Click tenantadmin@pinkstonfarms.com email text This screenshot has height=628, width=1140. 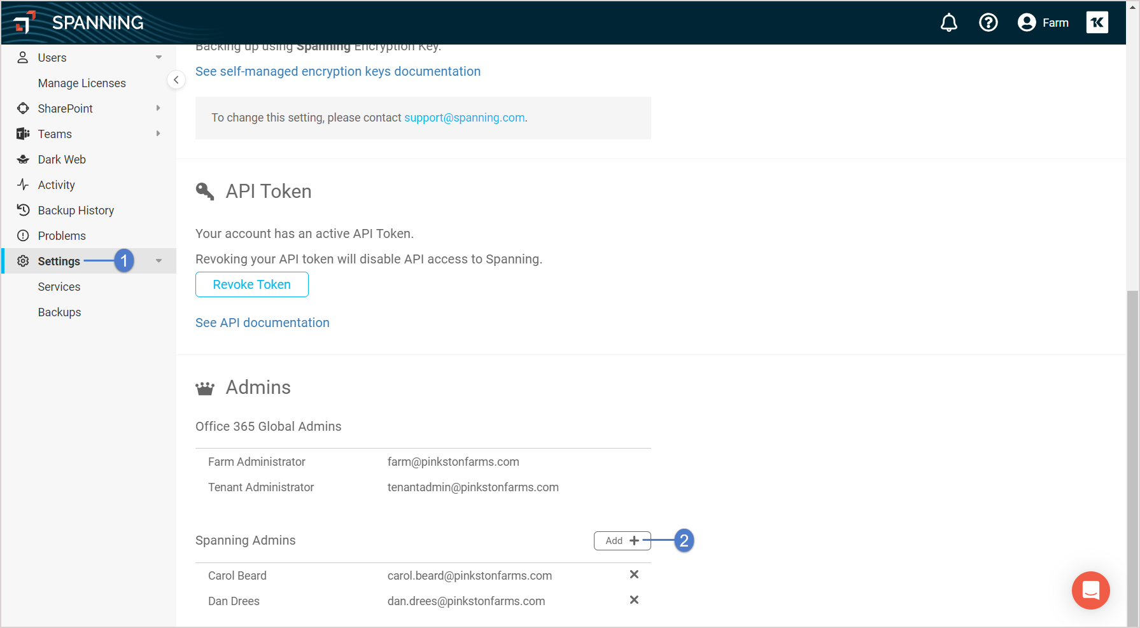(473, 487)
